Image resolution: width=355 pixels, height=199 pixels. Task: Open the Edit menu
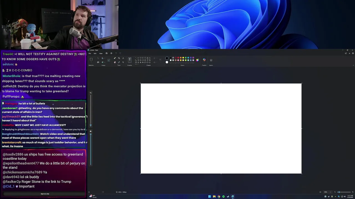pos(95,53)
